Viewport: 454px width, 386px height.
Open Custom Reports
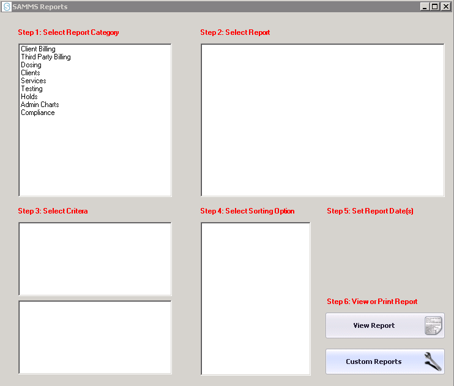tap(385, 362)
